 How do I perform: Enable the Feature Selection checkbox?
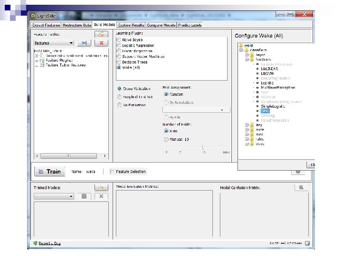tap(113, 172)
